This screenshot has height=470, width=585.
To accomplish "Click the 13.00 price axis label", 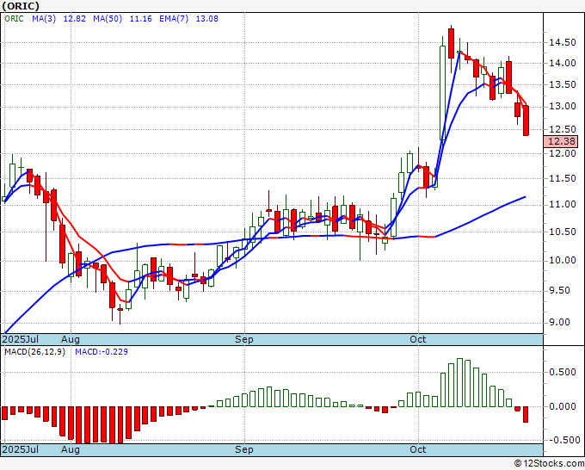I will 563,107.
